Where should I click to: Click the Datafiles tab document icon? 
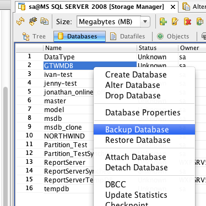[x=113, y=36]
